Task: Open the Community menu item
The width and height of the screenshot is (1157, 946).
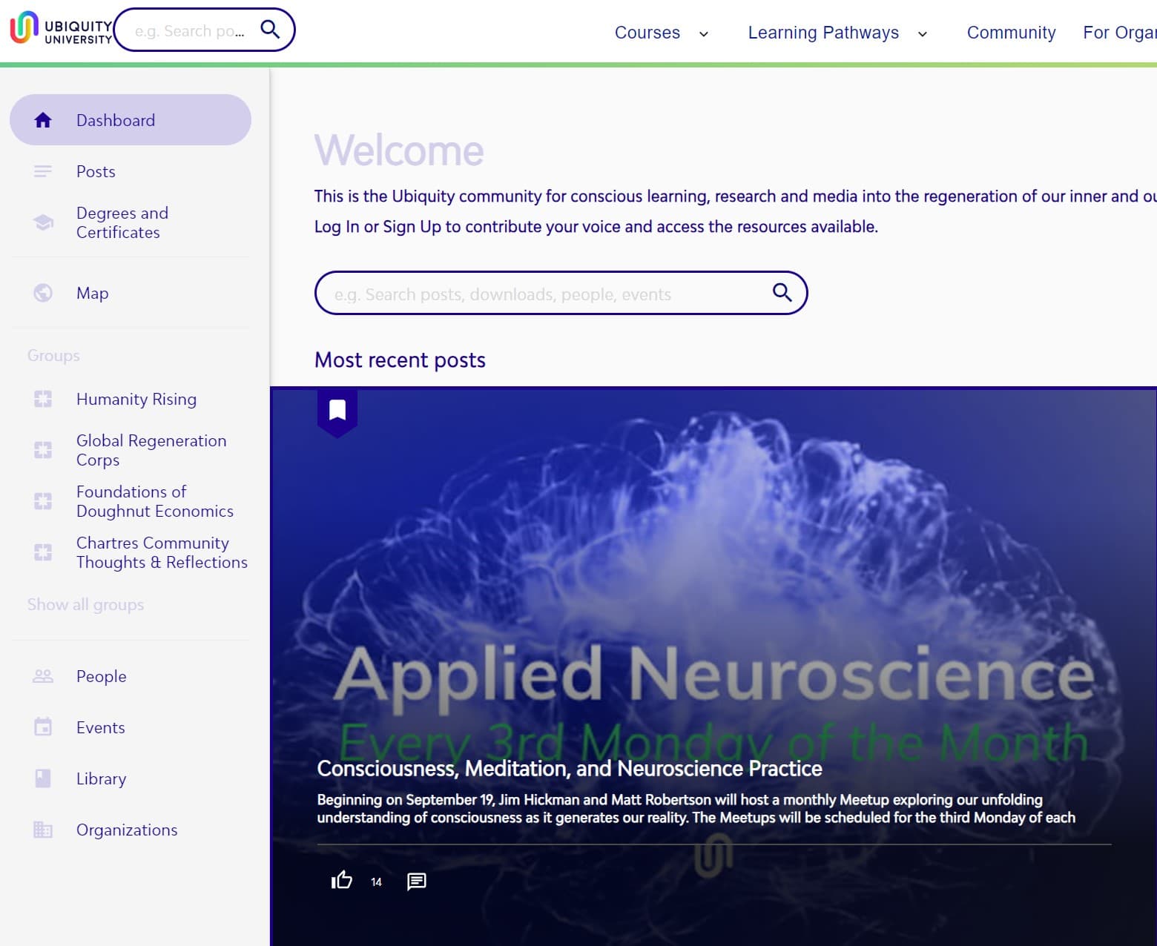Action: (1011, 33)
